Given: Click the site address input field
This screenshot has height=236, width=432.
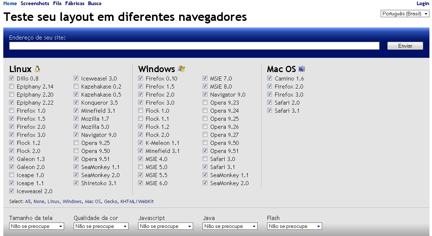Looking at the screenshot, I should [194, 46].
